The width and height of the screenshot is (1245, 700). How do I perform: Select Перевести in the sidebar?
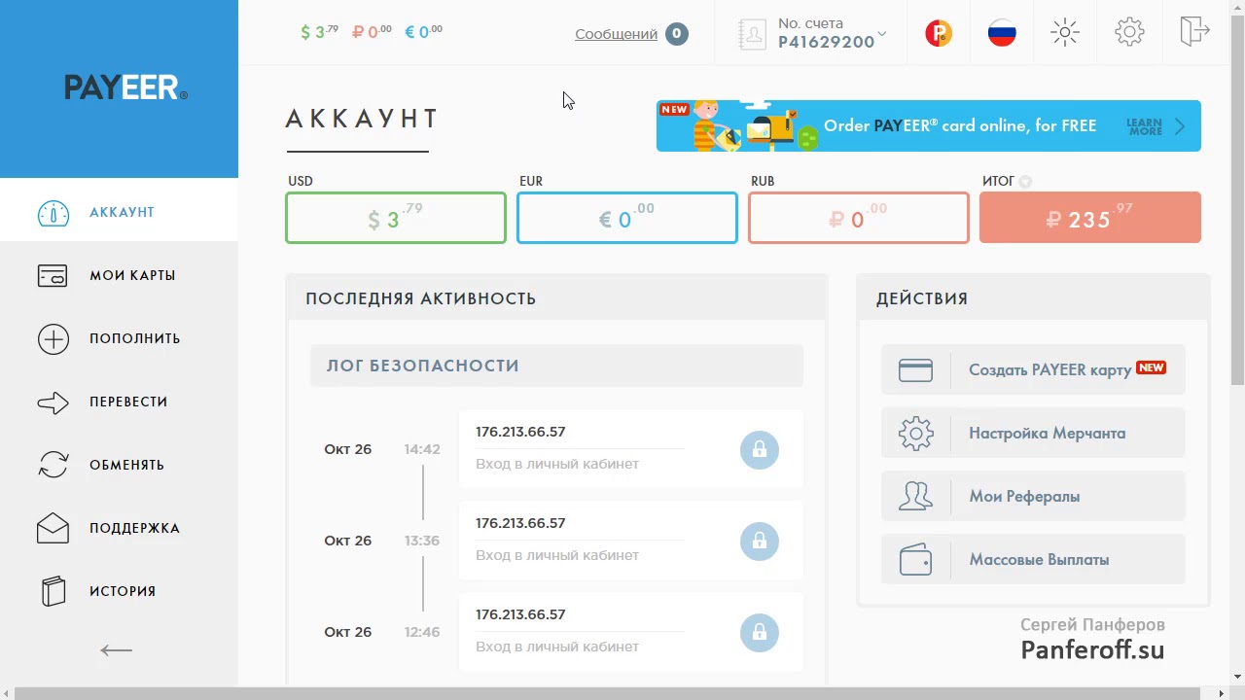[128, 402]
